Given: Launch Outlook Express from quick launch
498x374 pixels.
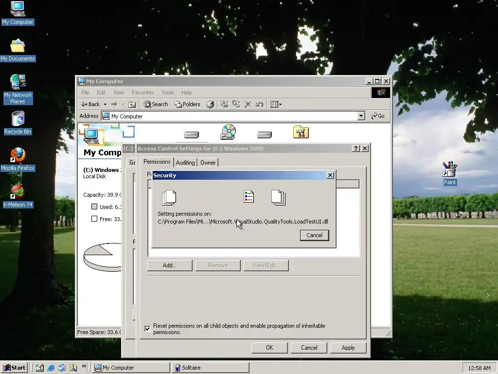Looking at the screenshot, I should (62, 368).
